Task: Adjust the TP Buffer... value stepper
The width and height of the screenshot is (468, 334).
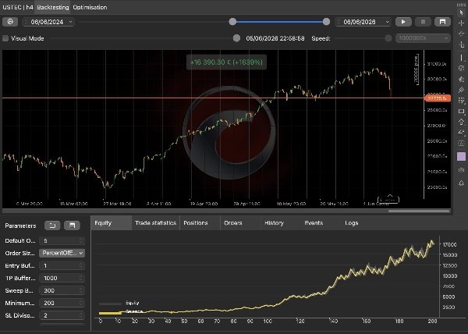Action: (80, 278)
